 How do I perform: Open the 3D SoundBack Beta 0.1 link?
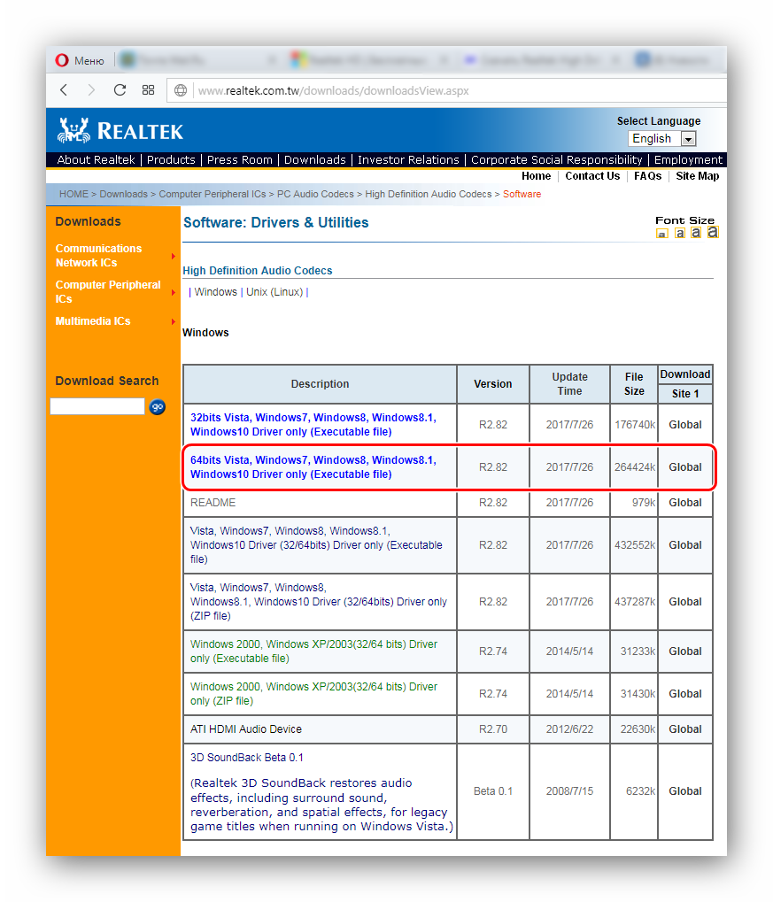pyautogui.click(x=247, y=758)
